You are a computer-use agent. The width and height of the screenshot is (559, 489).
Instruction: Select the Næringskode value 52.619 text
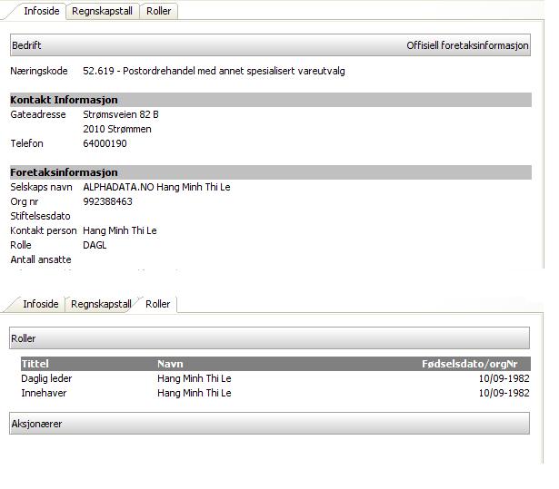(214, 71)
